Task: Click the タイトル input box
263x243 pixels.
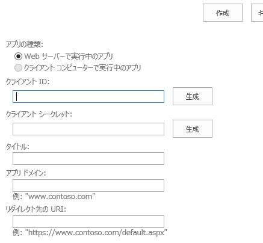Action: click(x=88, y=159)
